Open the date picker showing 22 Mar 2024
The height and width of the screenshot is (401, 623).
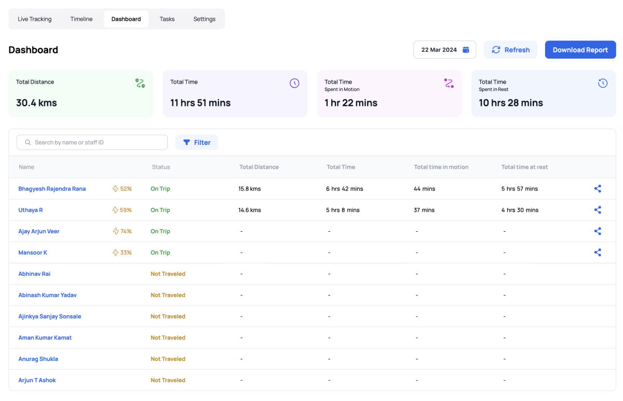coord(444,50)
